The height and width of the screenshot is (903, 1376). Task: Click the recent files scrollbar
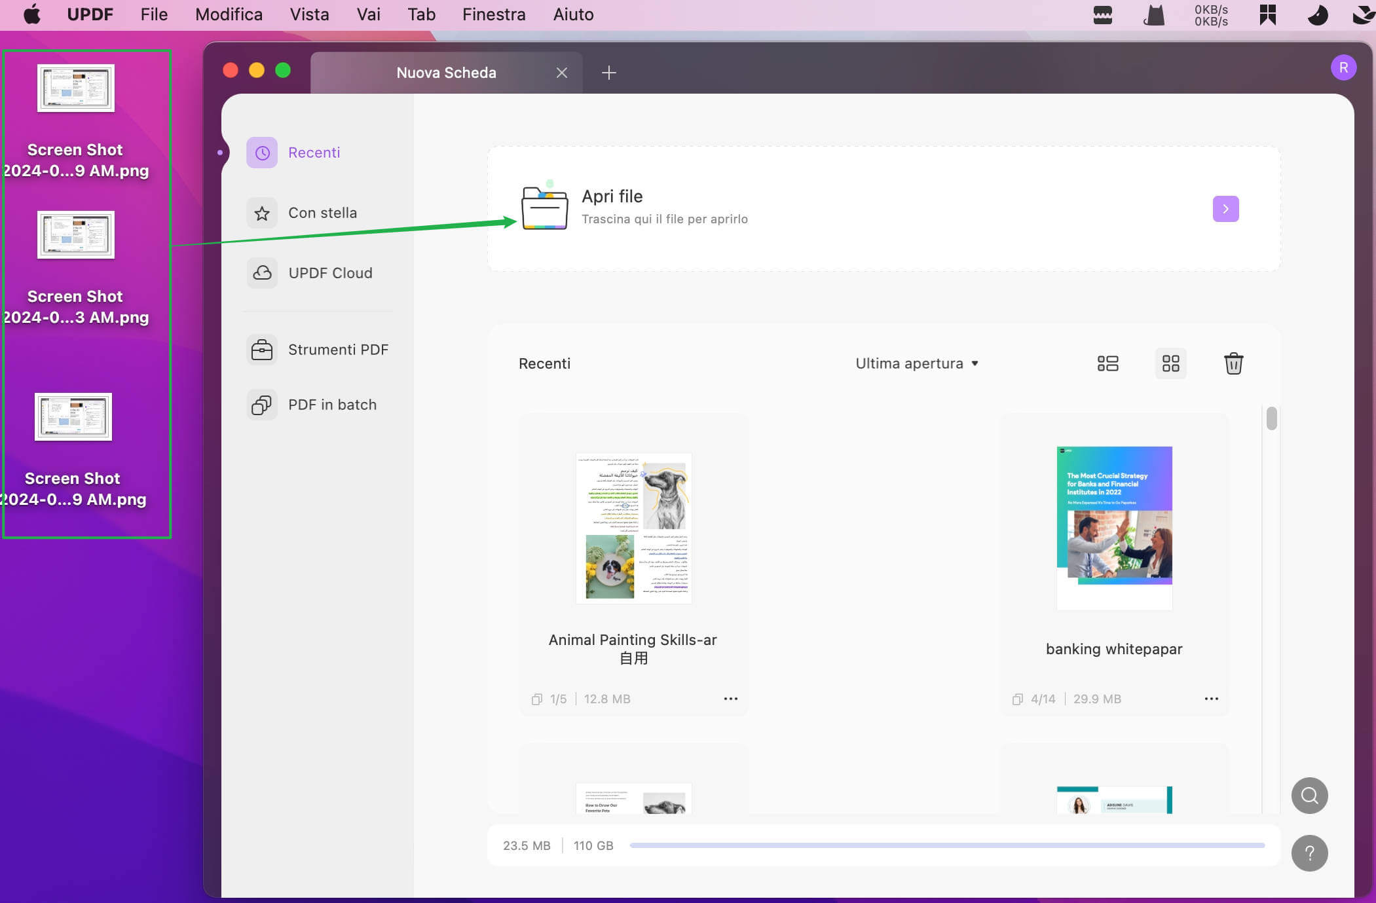pos(1271,418)
